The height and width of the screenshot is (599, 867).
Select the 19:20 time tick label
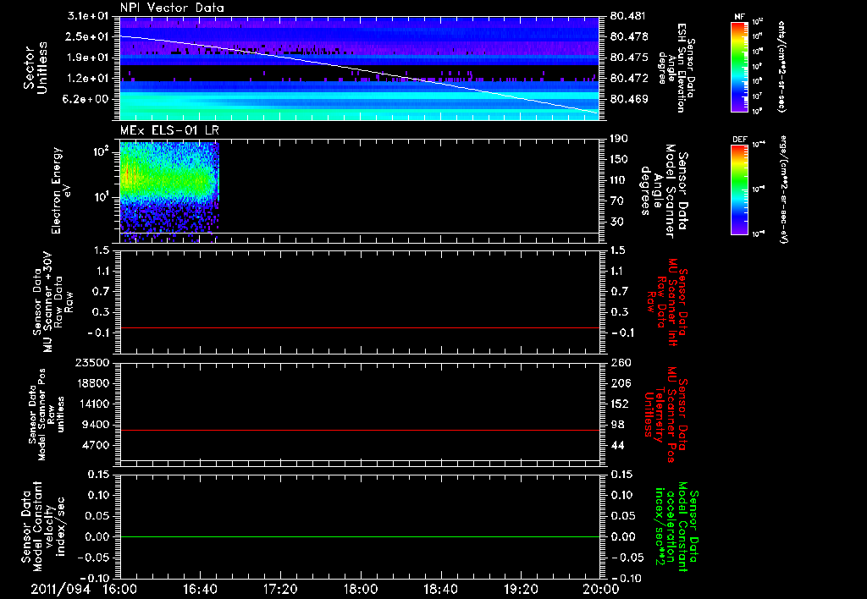click(521, 589)
